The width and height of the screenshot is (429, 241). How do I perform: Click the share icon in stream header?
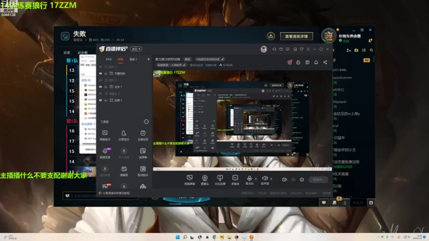pyautogui.click(x=325, y=62)
